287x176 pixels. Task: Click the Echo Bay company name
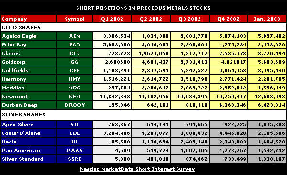pyautogui.click(x=14, y=44)
